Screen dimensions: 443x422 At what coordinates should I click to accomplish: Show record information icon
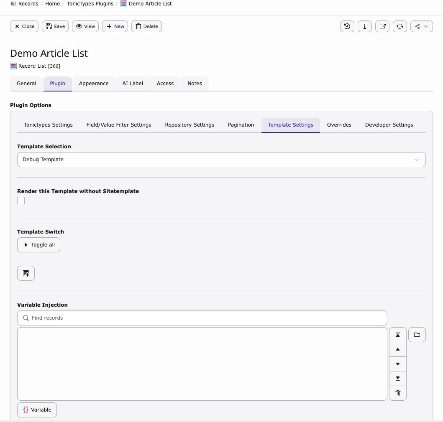[x=364, y=26]
